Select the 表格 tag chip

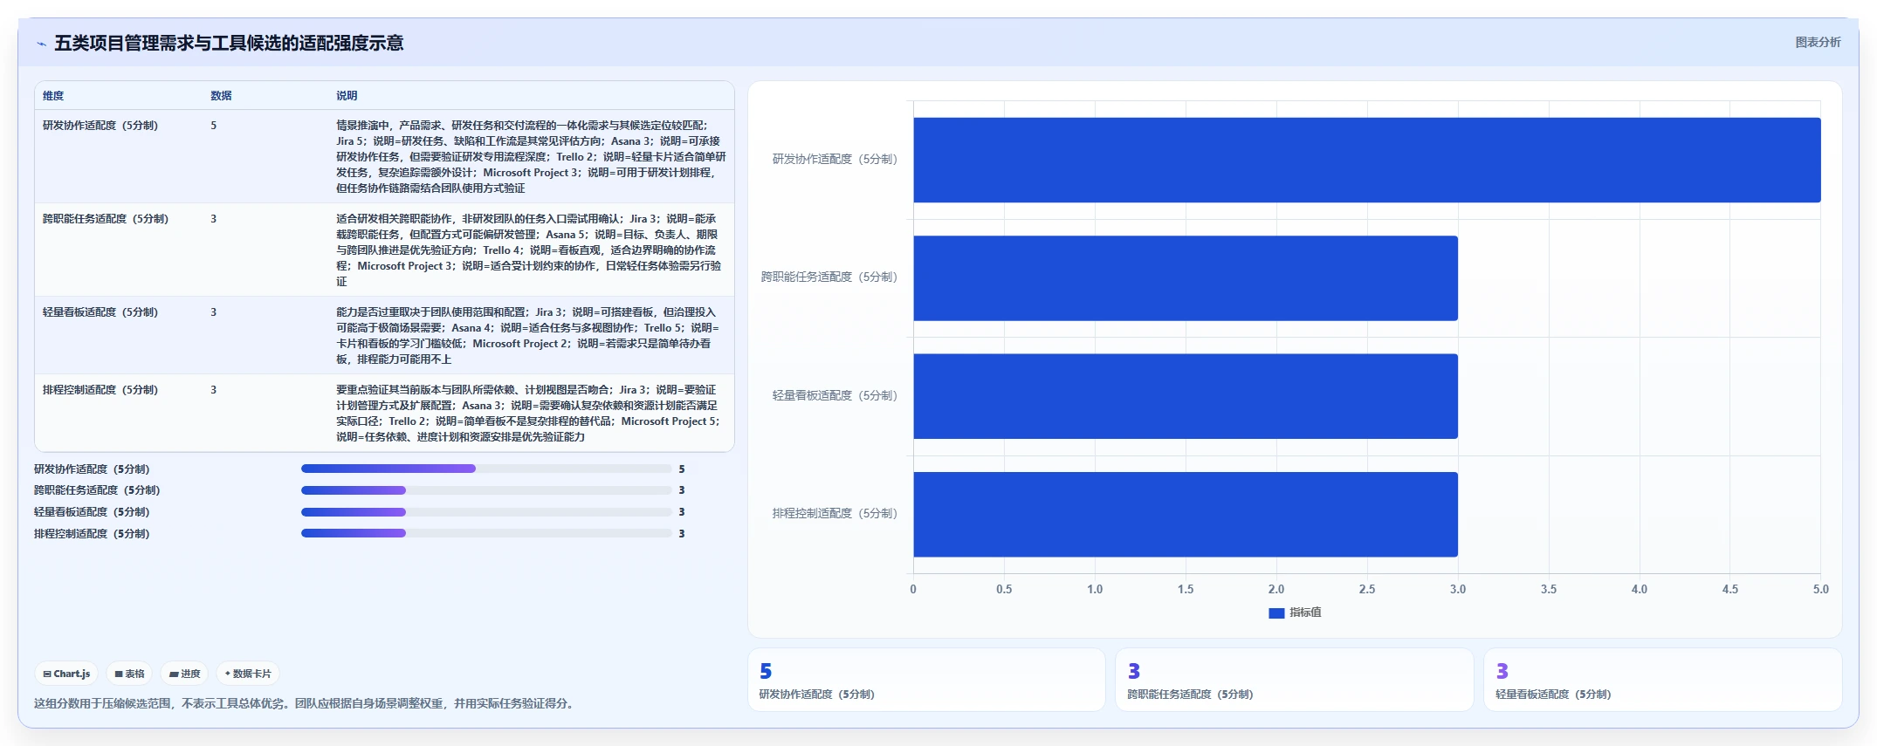pyautogui.click(x=129, y=674)
